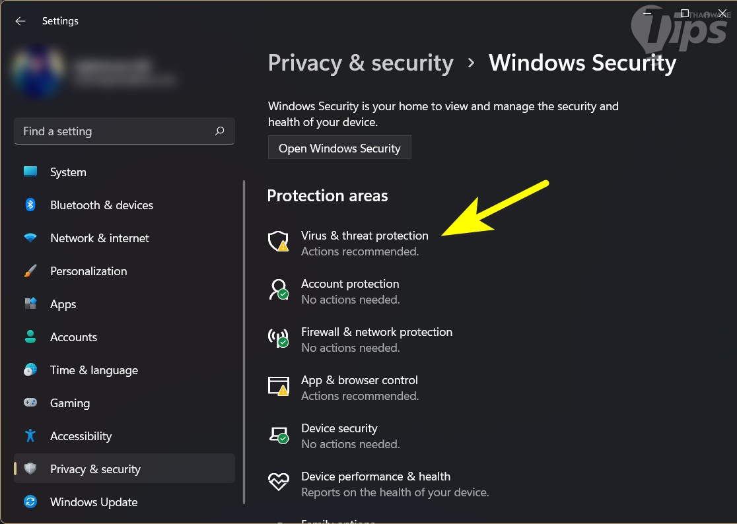Click the back arrow in Settings

[x=20, y=21]
